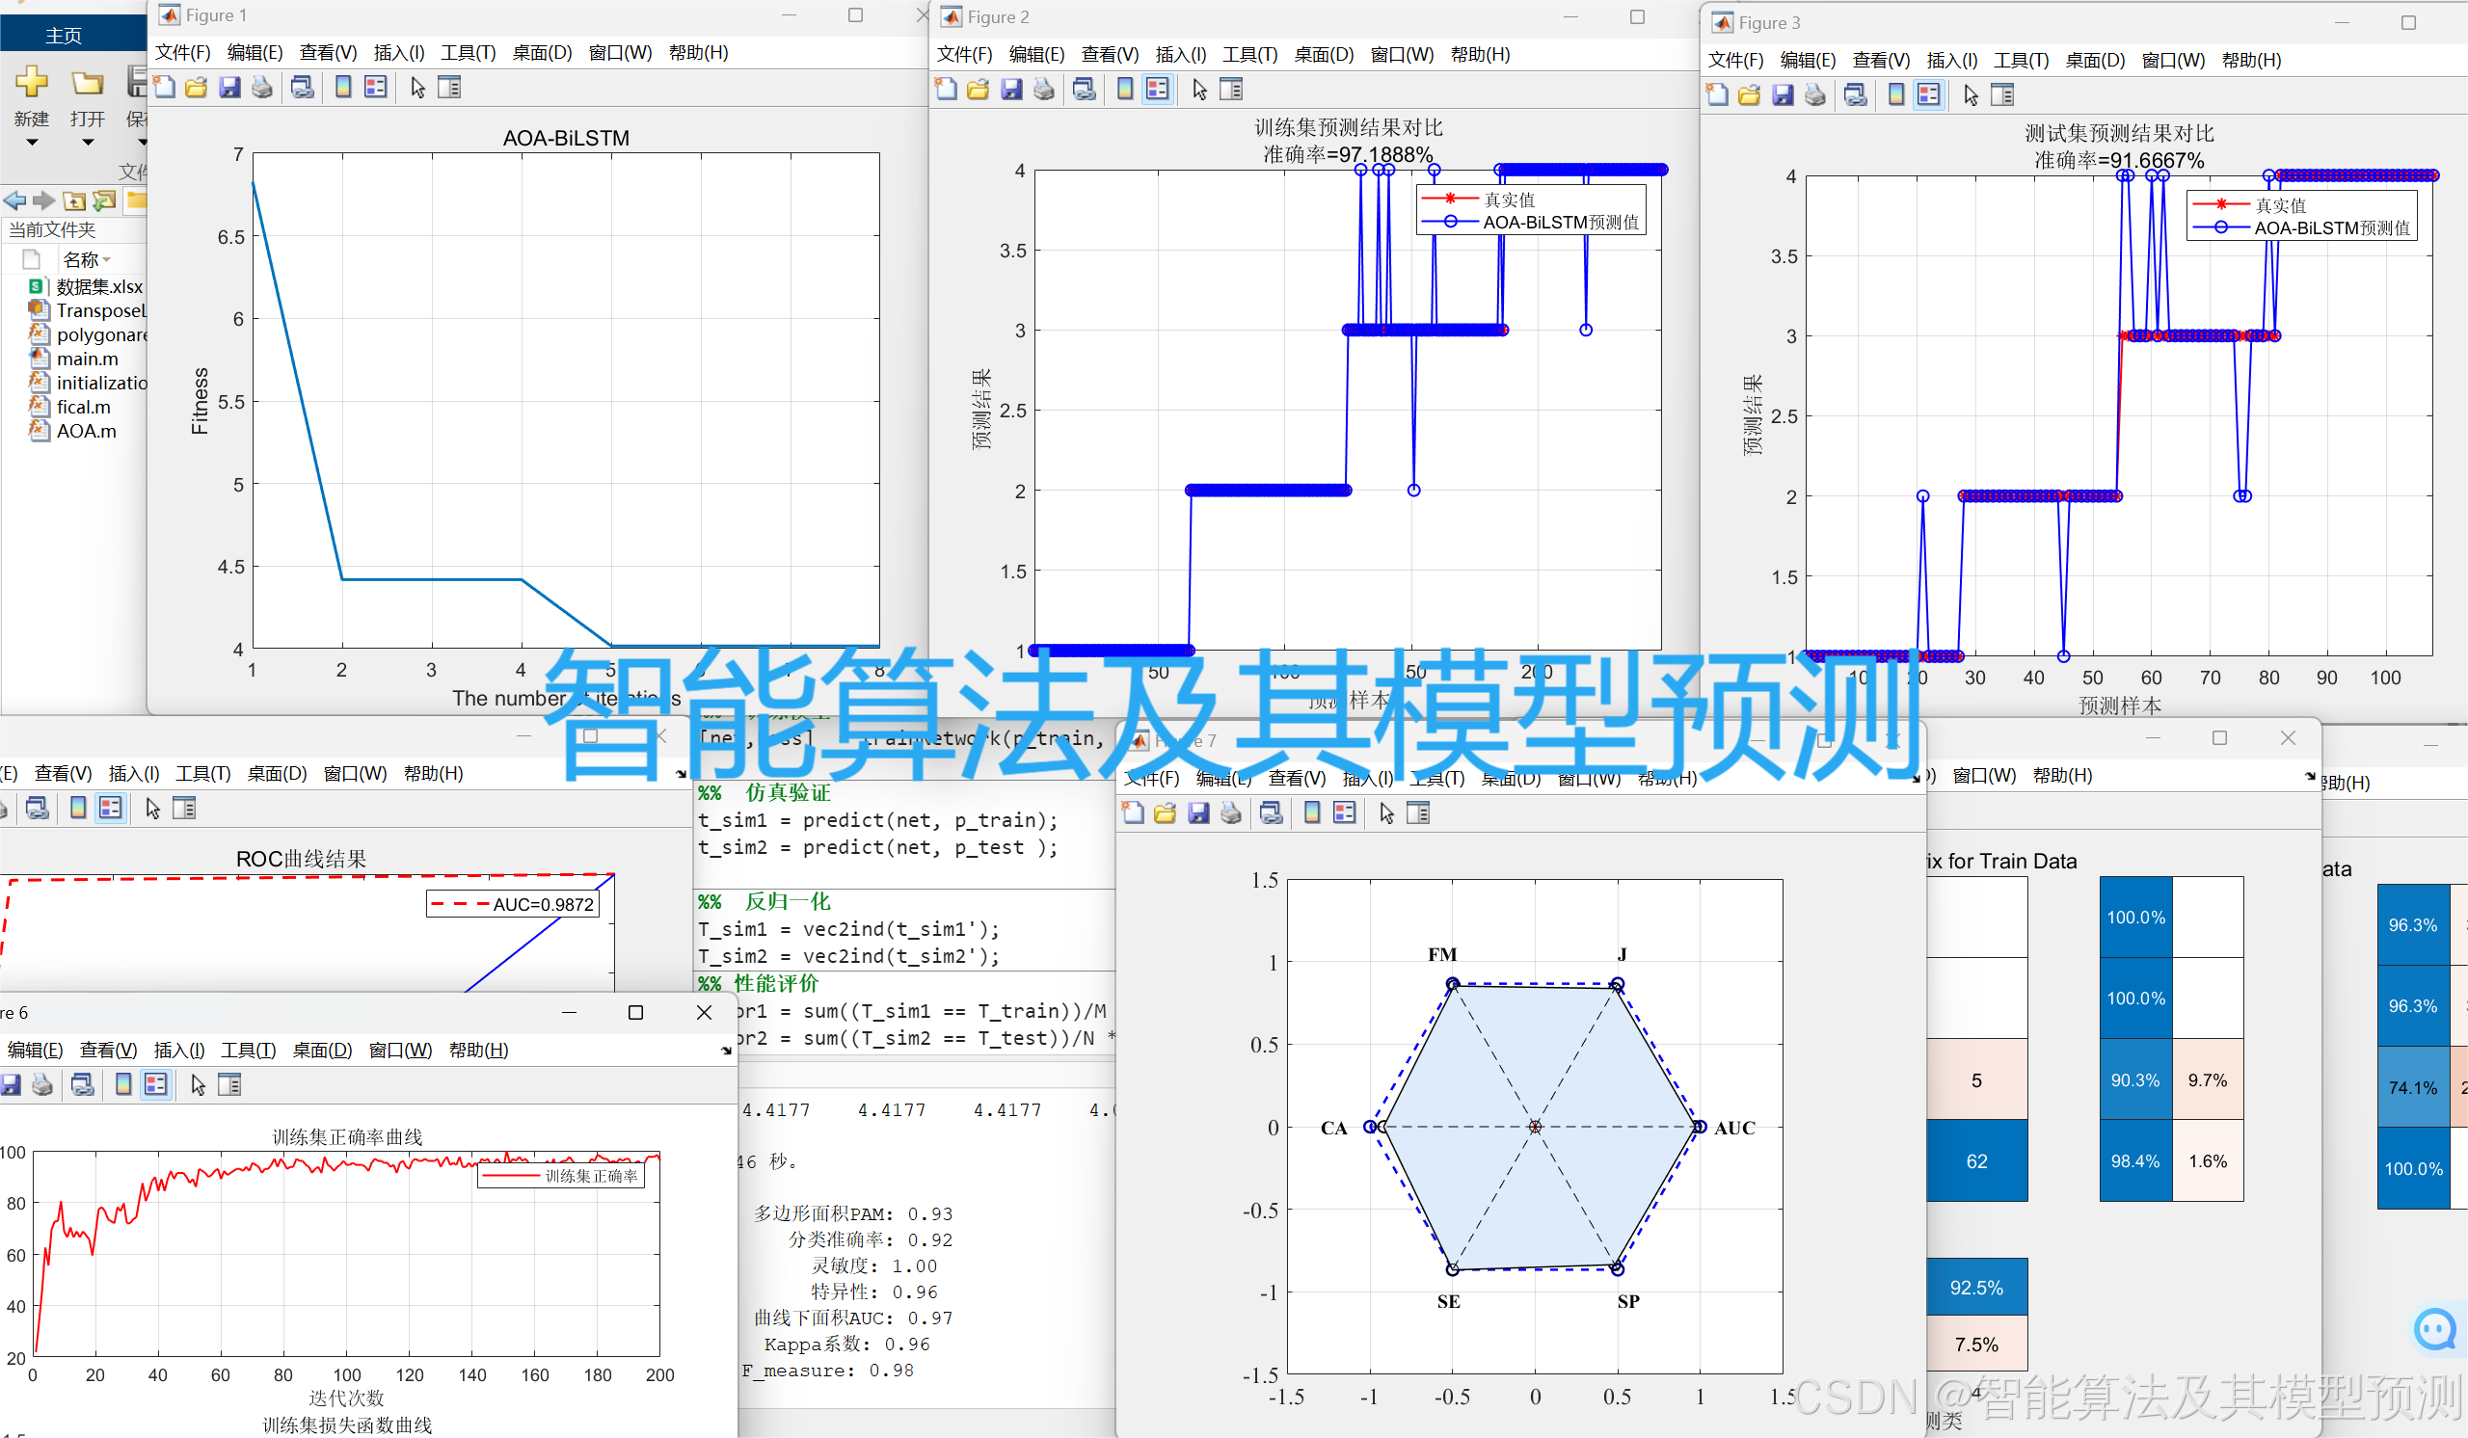Open main.m in the file list
The image size is (2468, 1438).
click(x=86, y=359)
